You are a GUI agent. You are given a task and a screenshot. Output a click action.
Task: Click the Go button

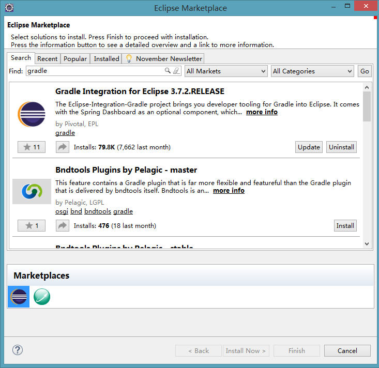coord(365,71)
